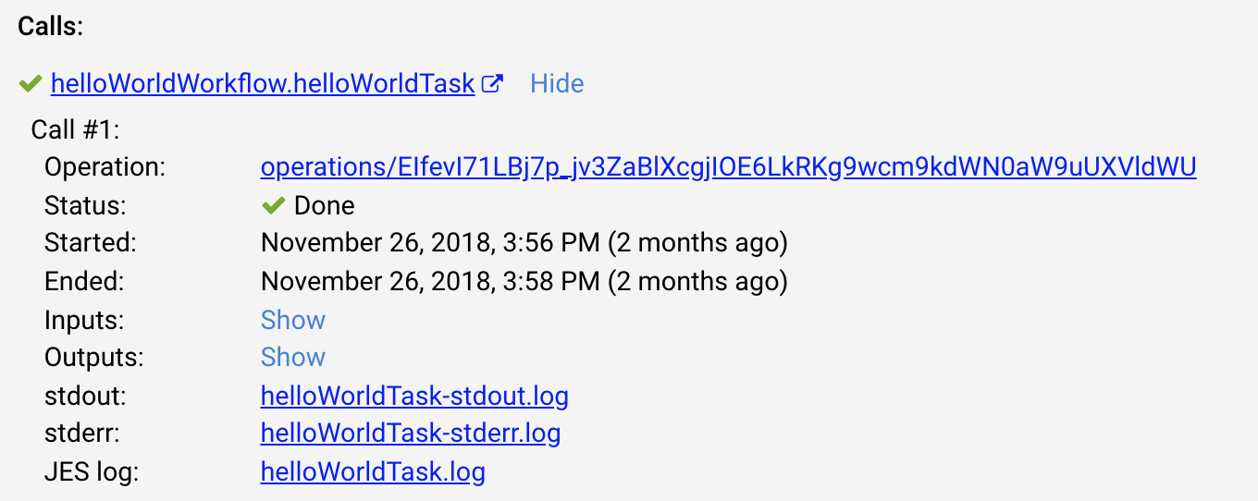Show the call Outputs
The height and width of the screenshot is (501, 1258).
point(293,357)
